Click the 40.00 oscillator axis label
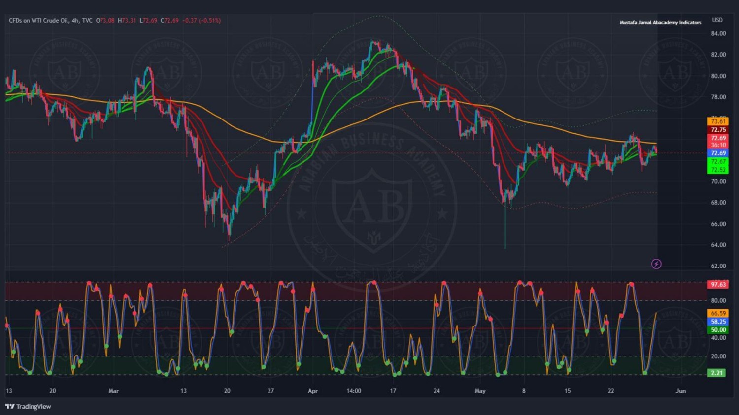 coord(718,338)
